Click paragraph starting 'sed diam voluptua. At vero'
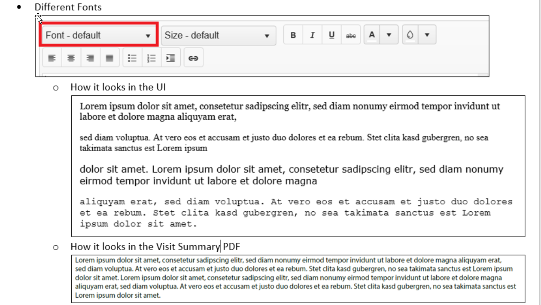 [x=284, y=143]
